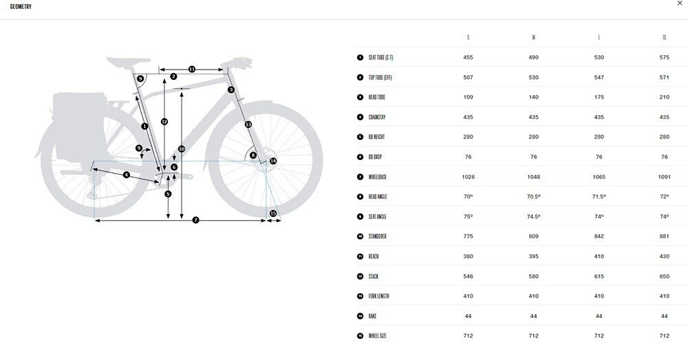
Task: Click the Geometry heading
Action: coord(21,7)
